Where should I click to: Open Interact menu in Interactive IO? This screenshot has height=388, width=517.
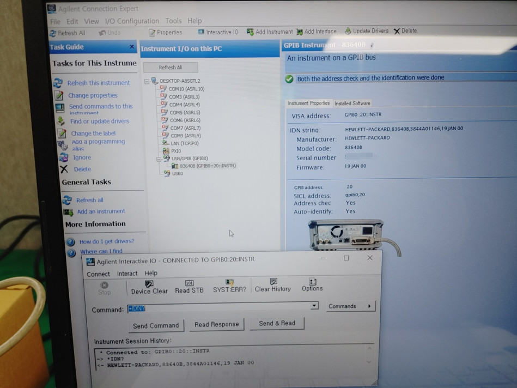coord(127,274)
